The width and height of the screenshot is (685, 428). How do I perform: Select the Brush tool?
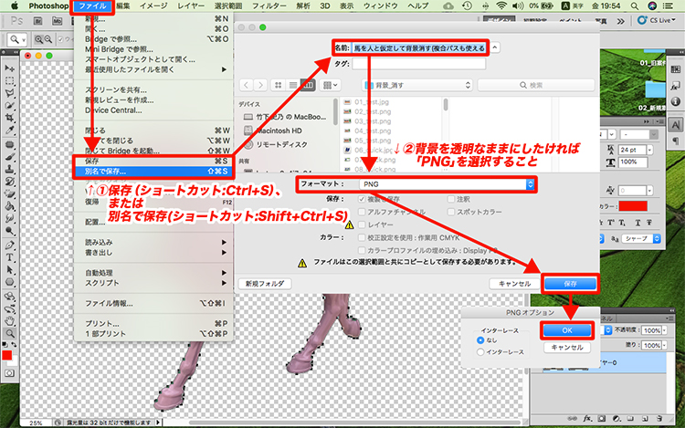pyautogui.click(x=10, y=157)
